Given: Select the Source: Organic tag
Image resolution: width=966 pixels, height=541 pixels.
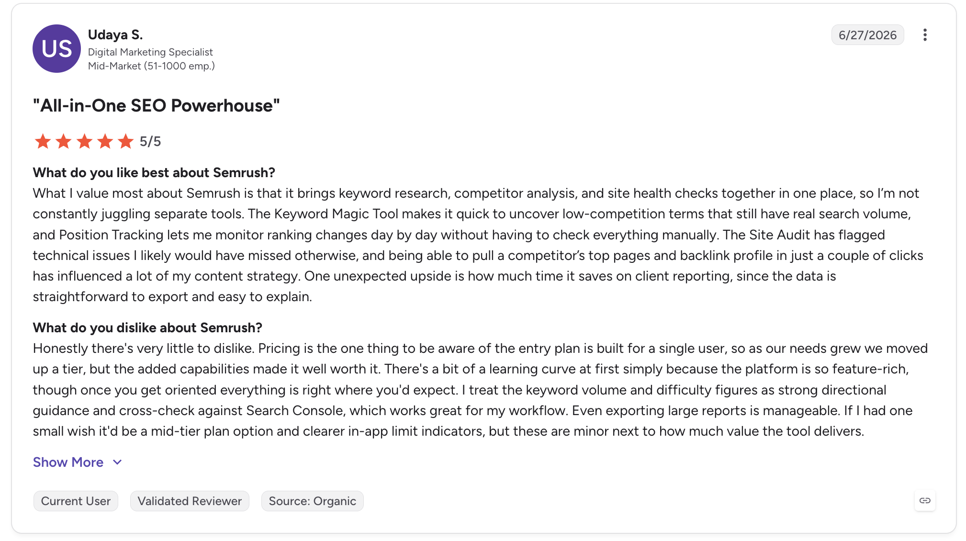Looking at the screenshot, I should pos(312,501).
